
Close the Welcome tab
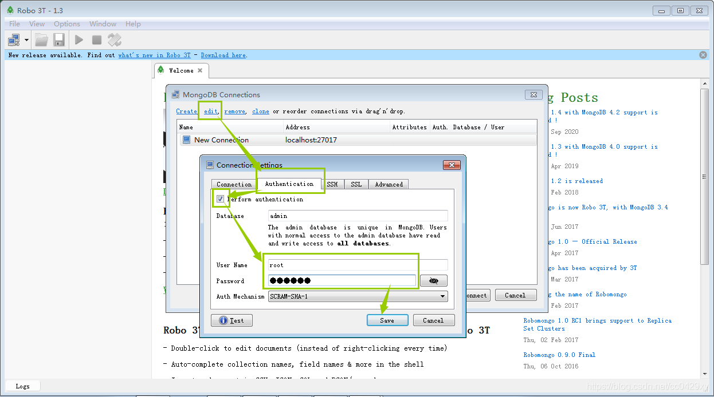(x=200, y=70)
